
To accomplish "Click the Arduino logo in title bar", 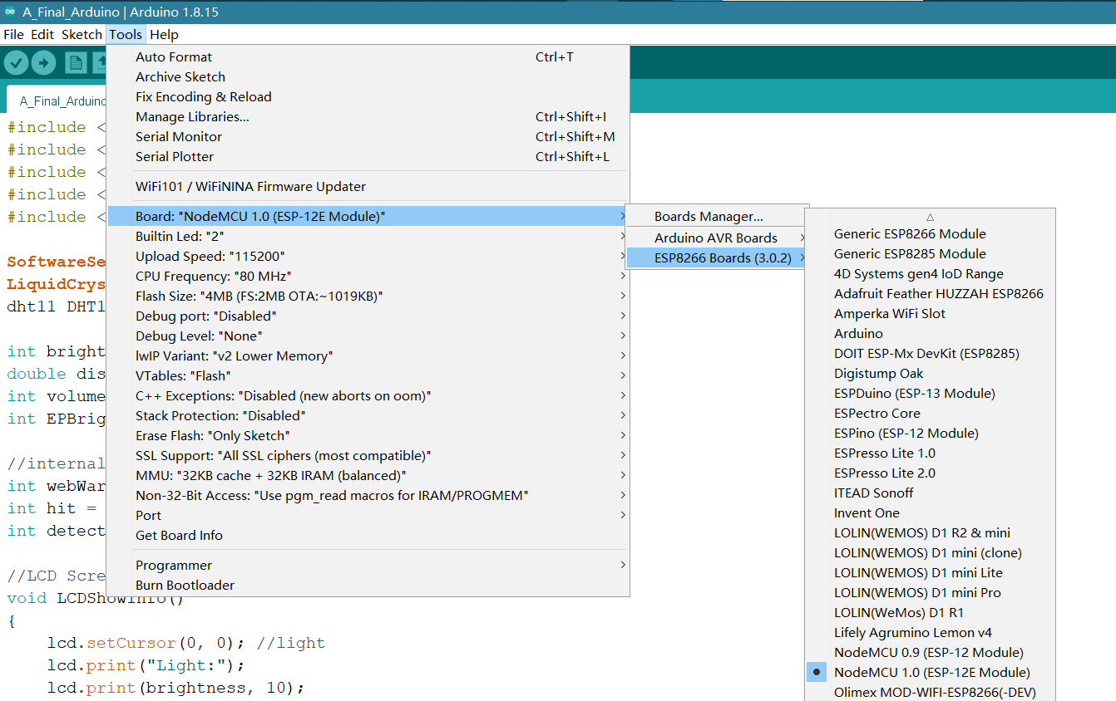I will pyautogui.click(x=10, y=12).
